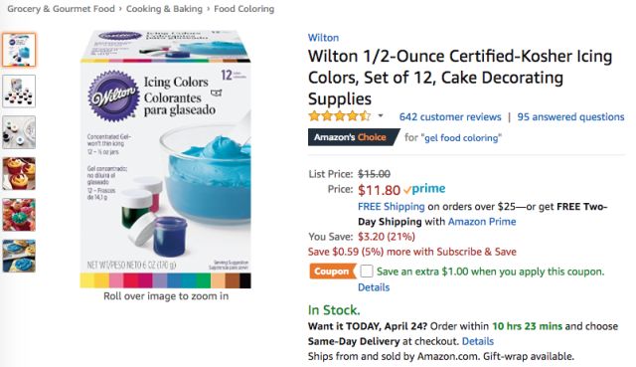Go to Grocery & Gourmet Food breadcrumb

[x=62, y=9]
